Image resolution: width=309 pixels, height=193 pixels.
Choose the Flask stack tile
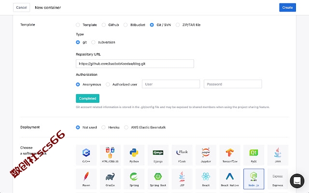[x=182, y=155]
